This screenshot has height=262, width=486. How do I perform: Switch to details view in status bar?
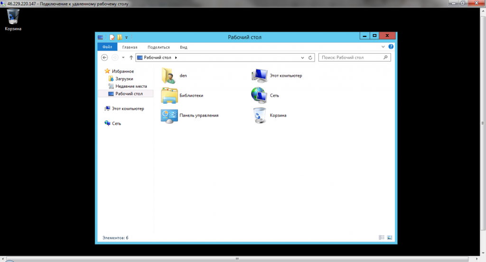(382, 237)
